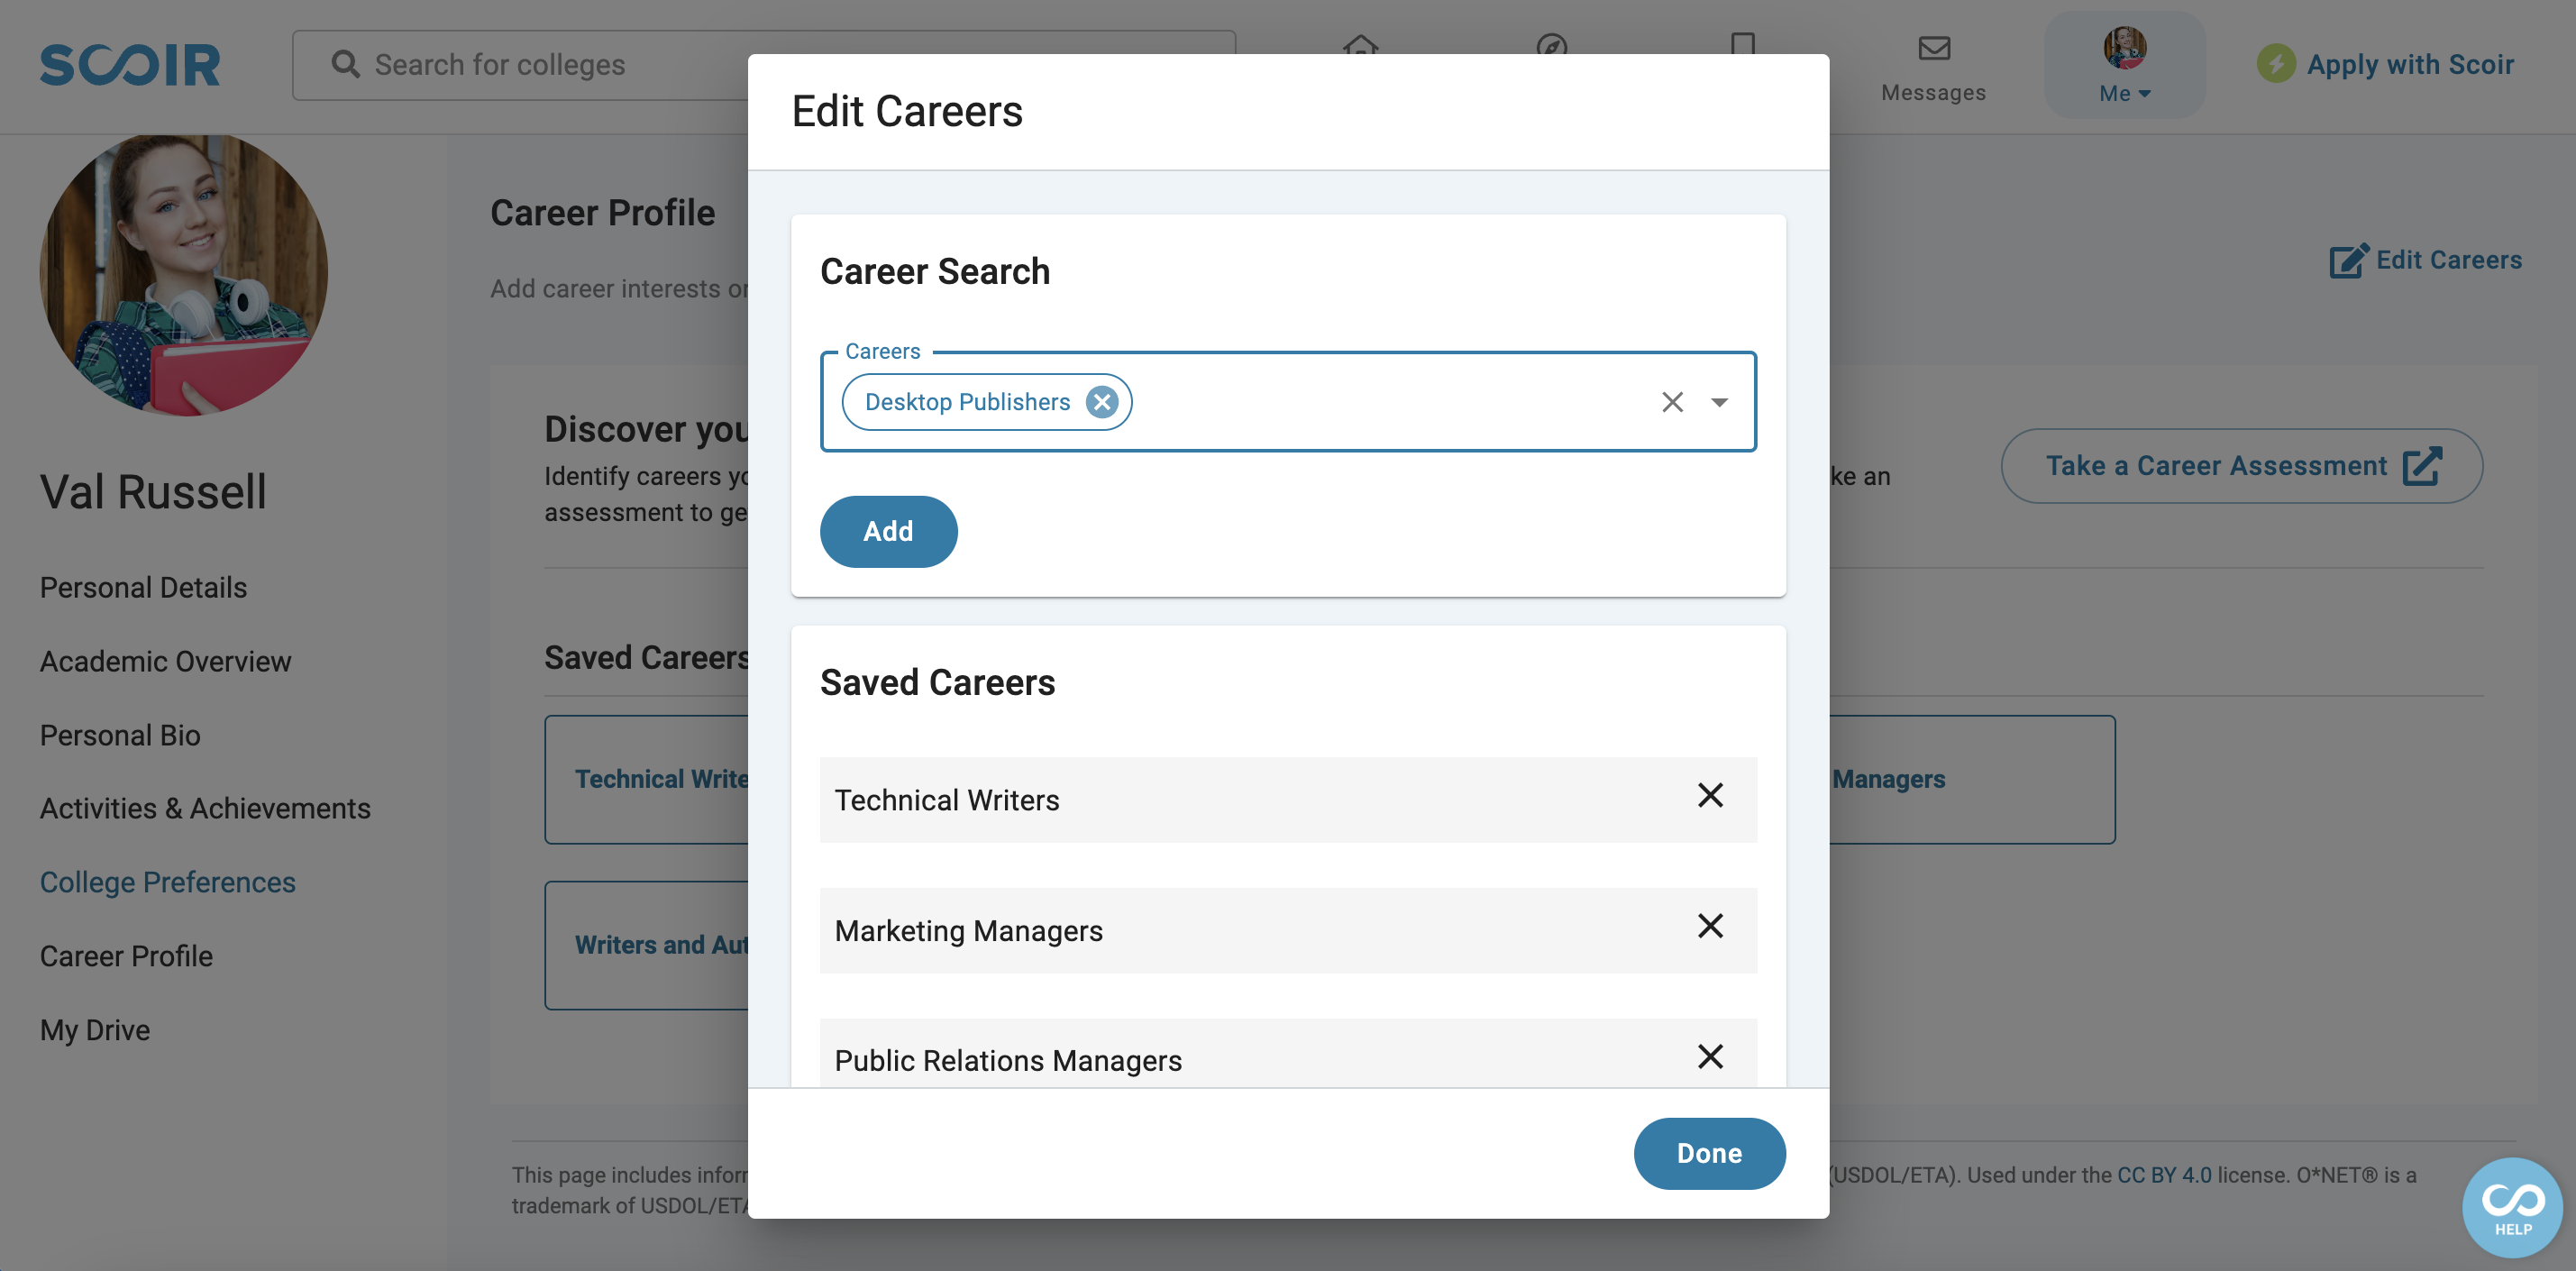Viewport: 2576px width, 1271px height.
Task: Click the SCOIR logo icon top left
Action: pos(130,62)
